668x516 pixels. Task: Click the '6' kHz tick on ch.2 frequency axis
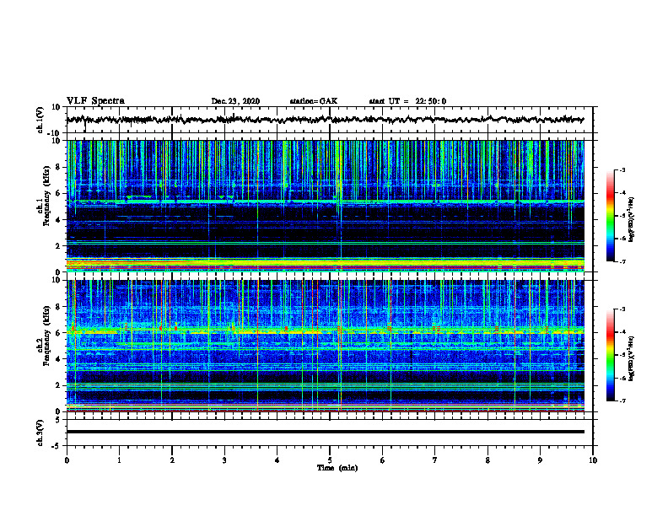coord(59,333)
